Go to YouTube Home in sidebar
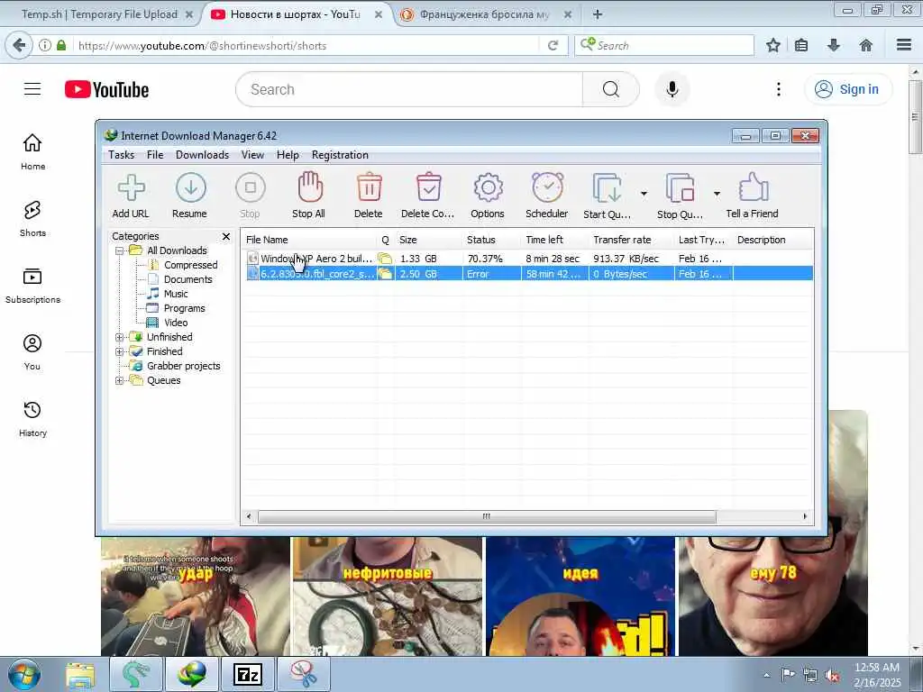This screenshot has height=692, width=923. [32, 151]
